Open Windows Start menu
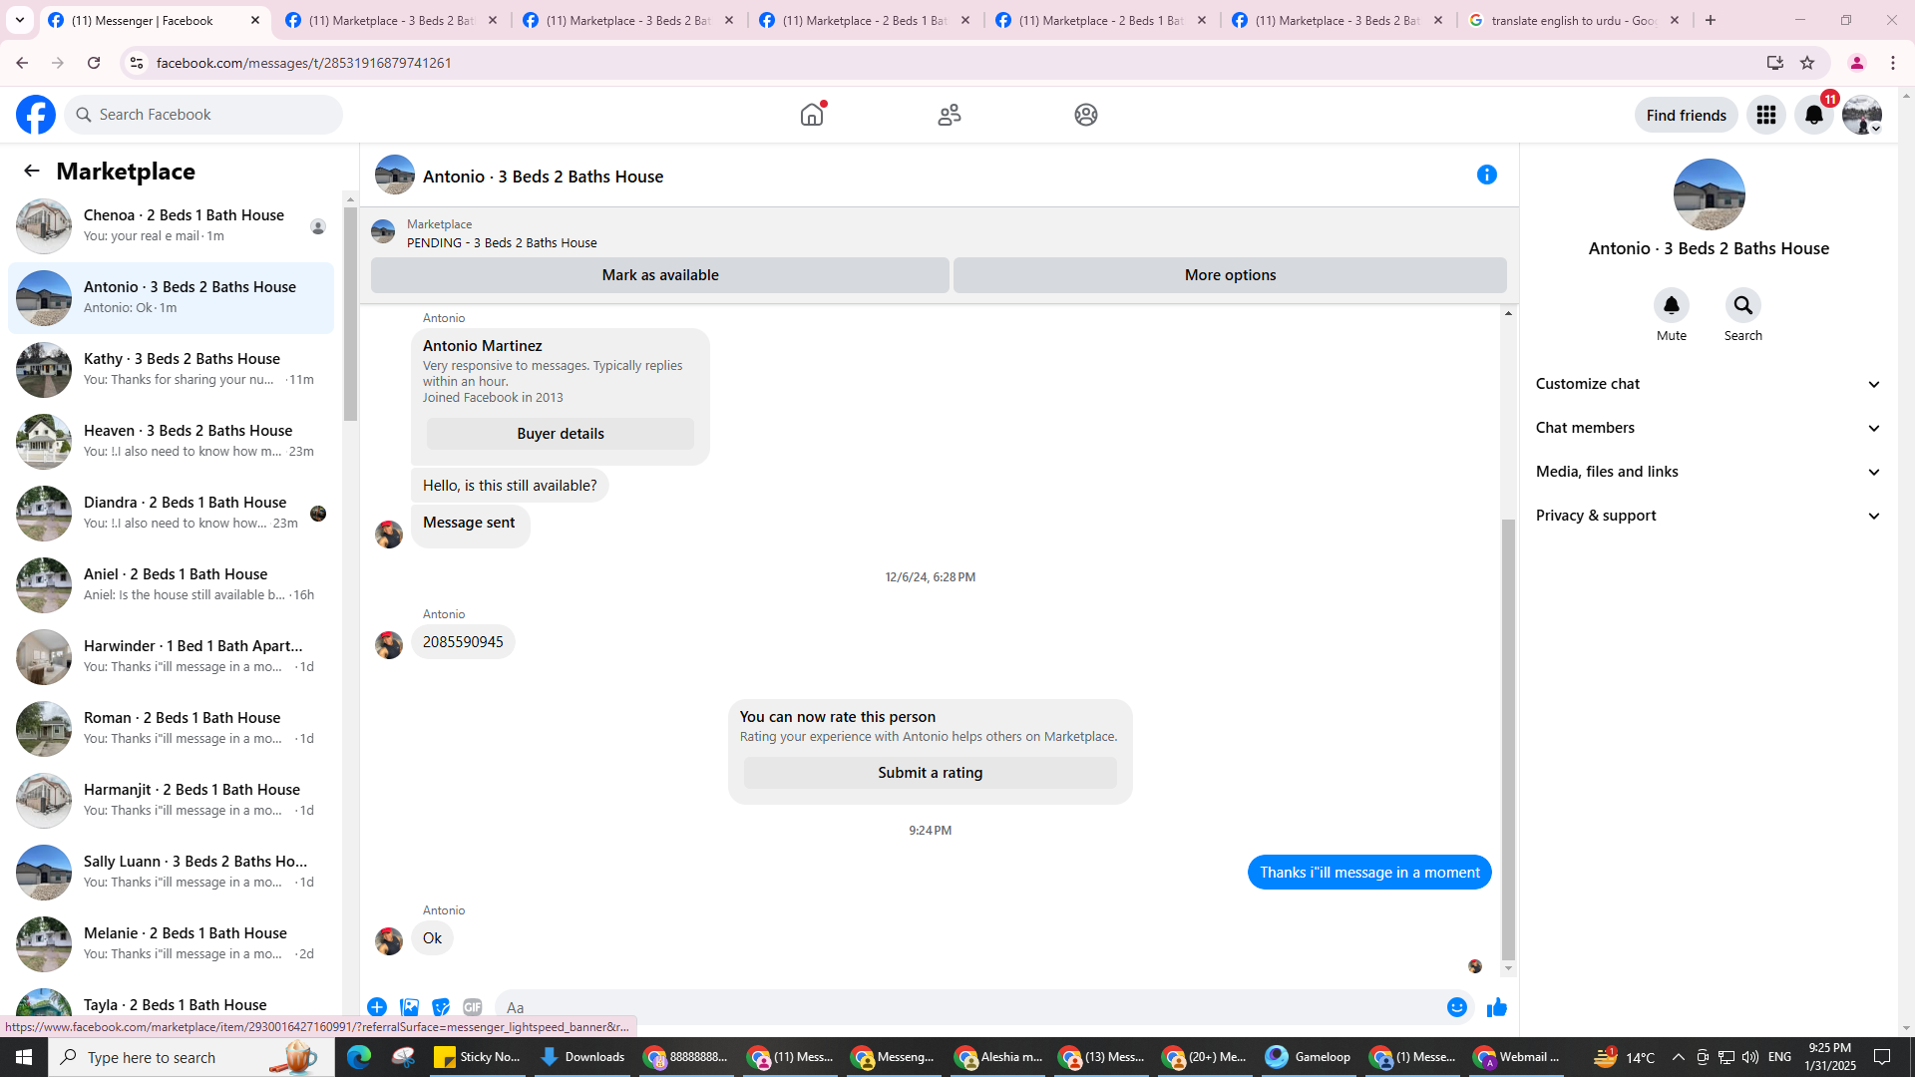Screen dimensions: 1915x1077 [24, 1057]
